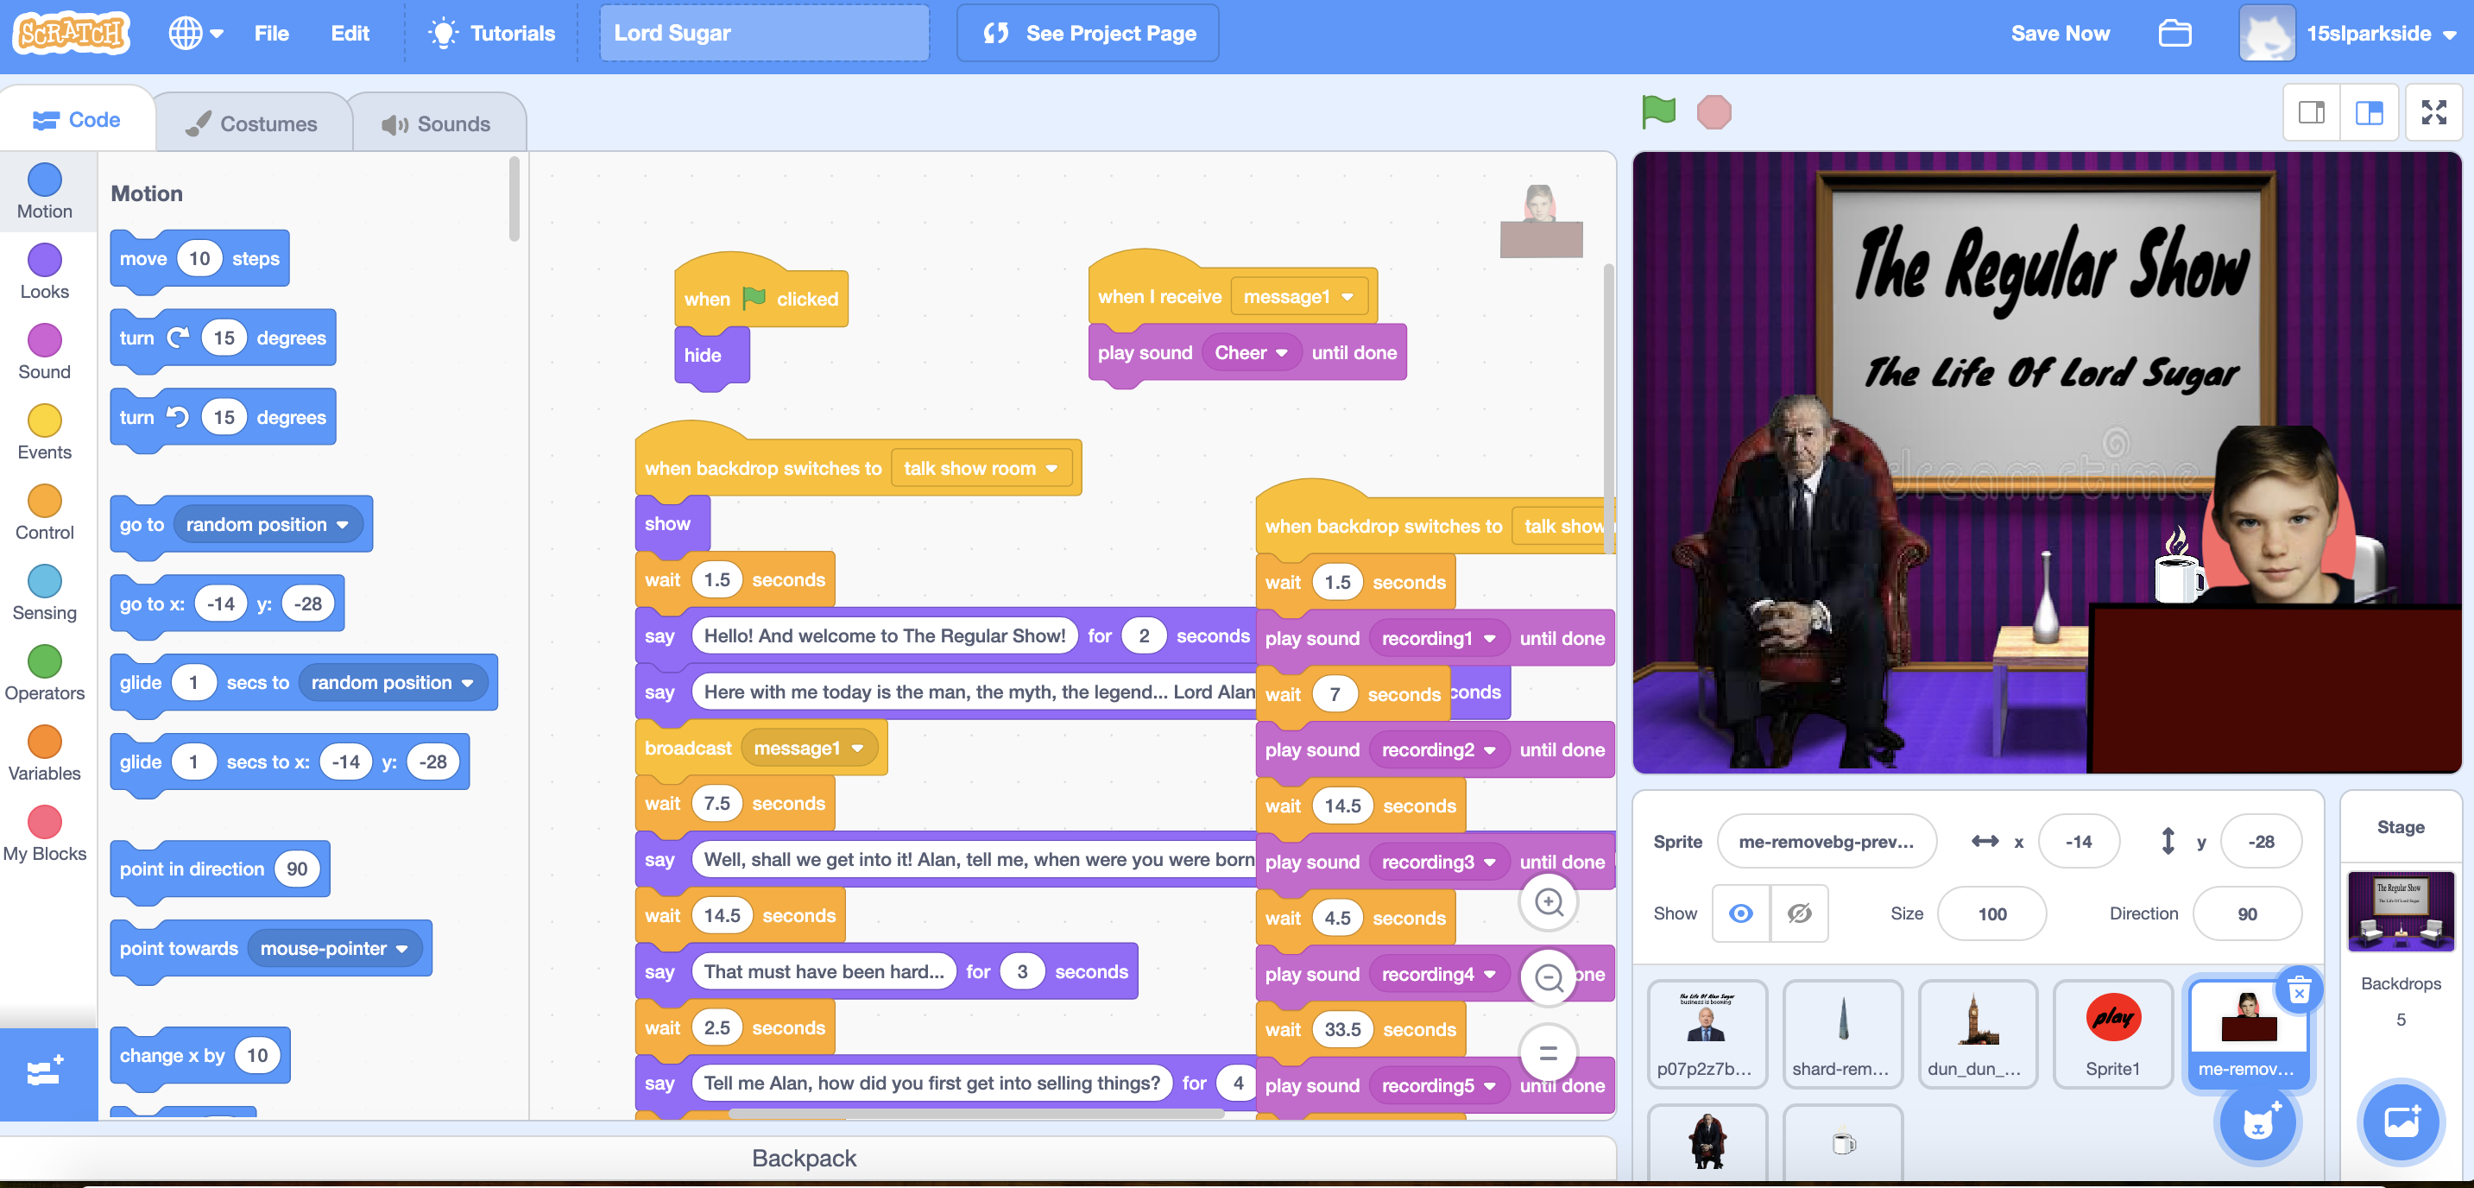Screen dimensions: 2474x1188
Task: Select the Looks block category
Action: 45,273
